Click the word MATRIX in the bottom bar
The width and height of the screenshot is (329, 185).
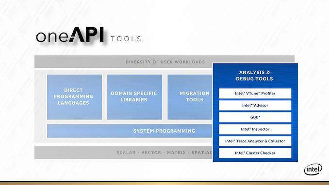(177, 153)
